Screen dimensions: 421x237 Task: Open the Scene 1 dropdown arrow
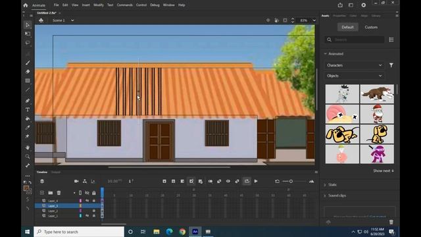[x=72, y=20]
